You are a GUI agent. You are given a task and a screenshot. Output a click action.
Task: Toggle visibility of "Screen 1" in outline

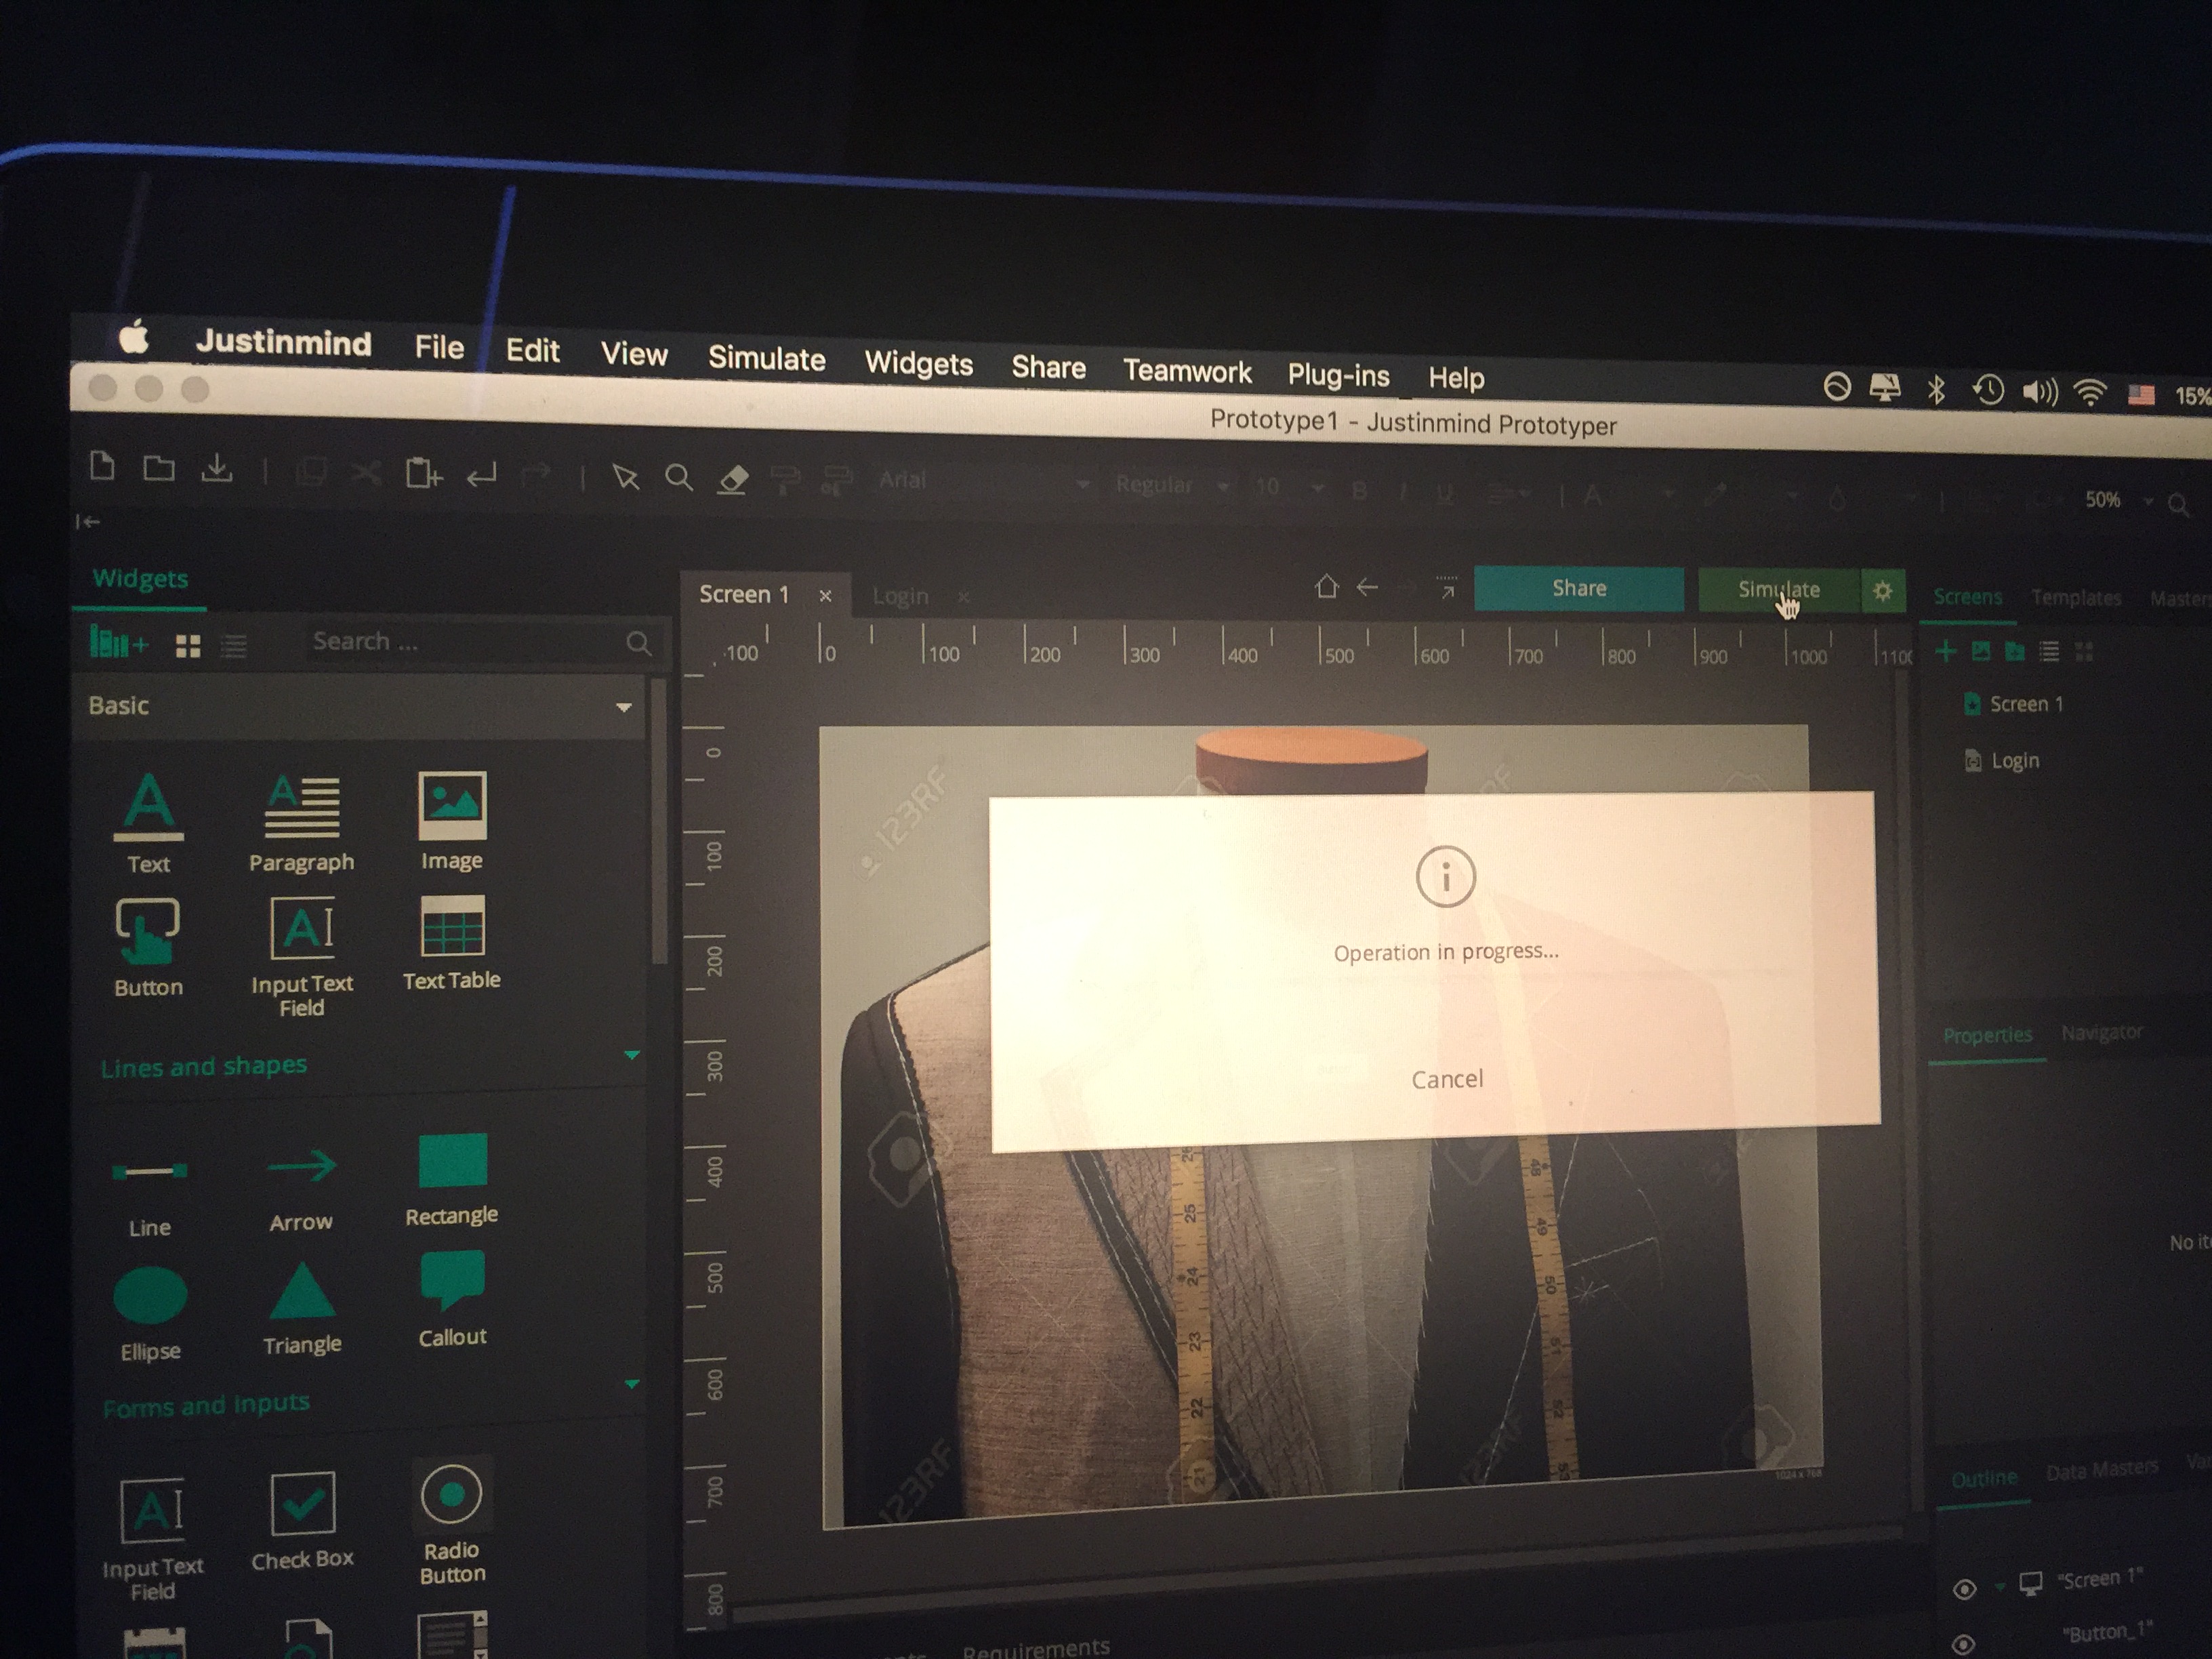[1964, 1589]
